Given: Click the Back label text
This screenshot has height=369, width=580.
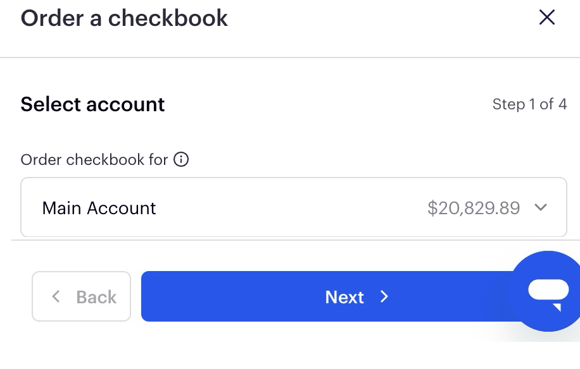Looking at the screenshot, I should (x=96, y=297).
